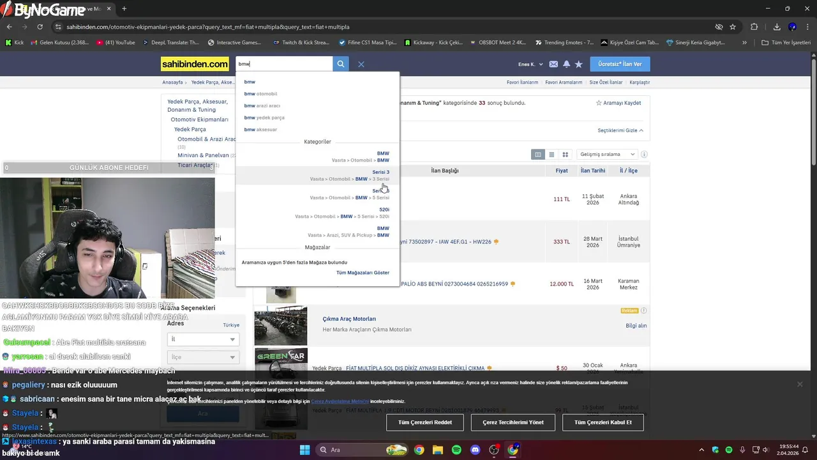Open Windows Start menu on the taskbar

[304, 450]
